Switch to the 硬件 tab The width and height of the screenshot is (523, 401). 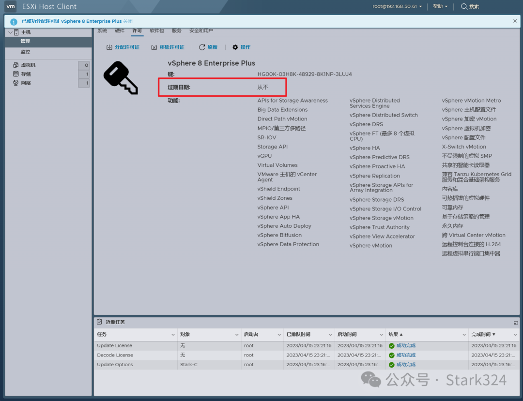120,30
